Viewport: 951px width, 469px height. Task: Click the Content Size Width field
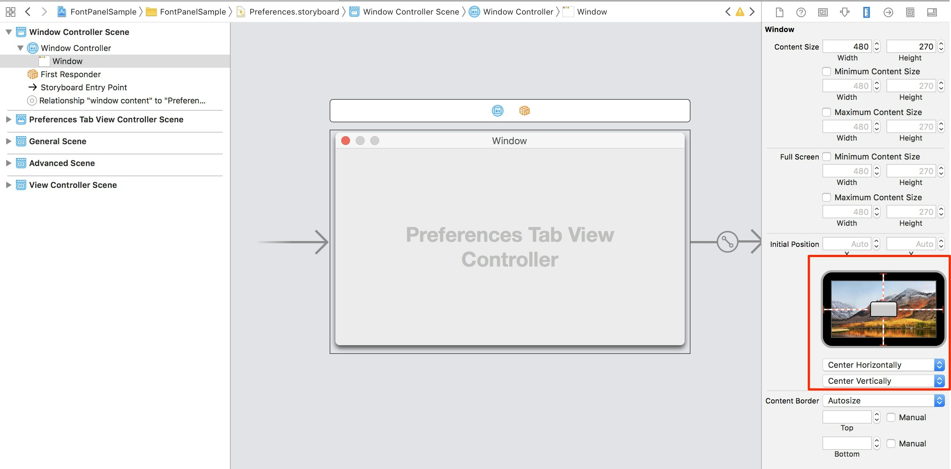847,47
